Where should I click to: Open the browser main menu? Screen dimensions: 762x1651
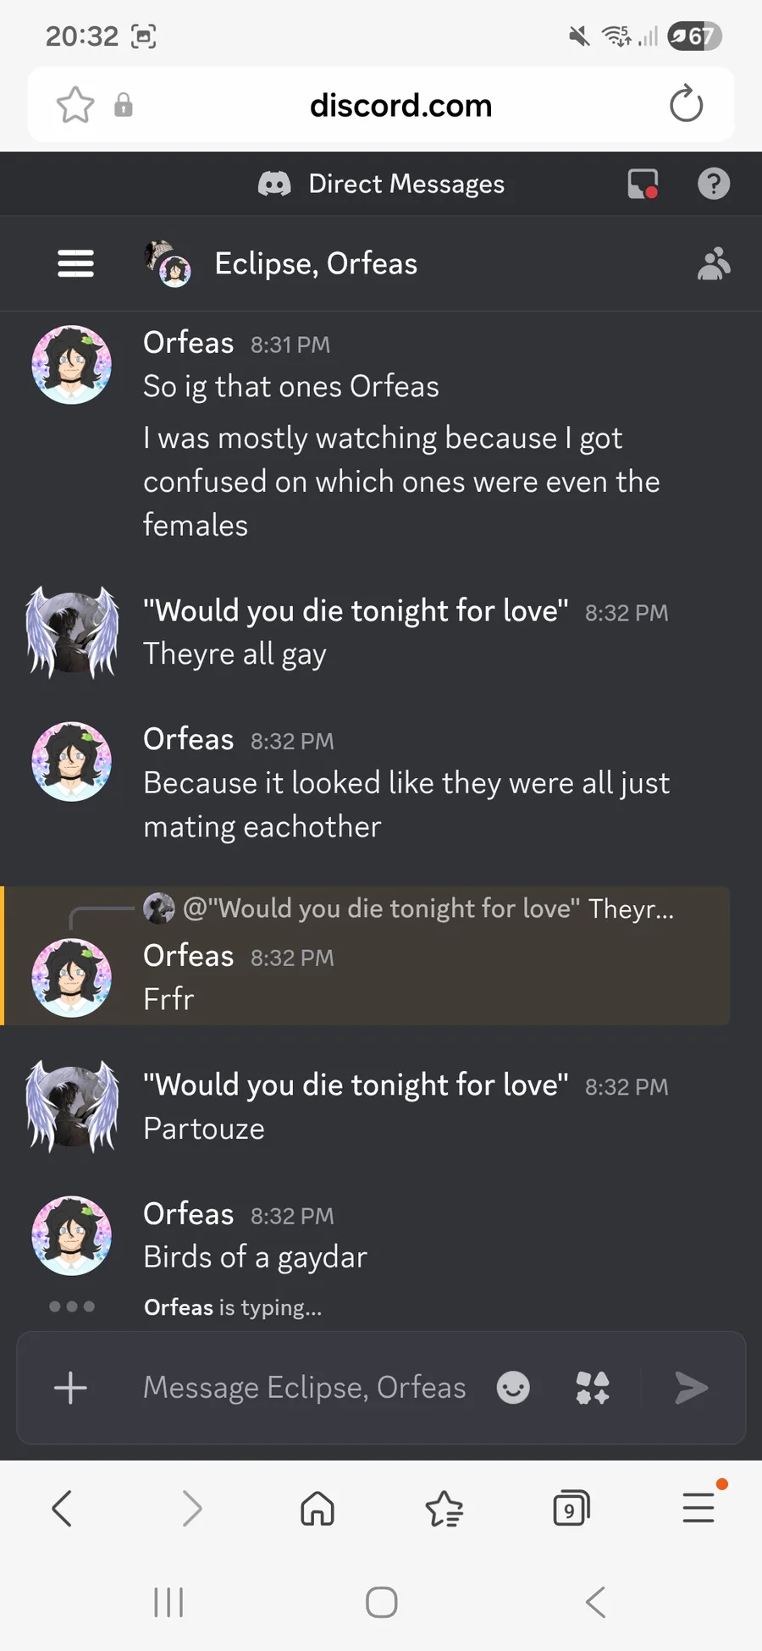point(698,1509)
